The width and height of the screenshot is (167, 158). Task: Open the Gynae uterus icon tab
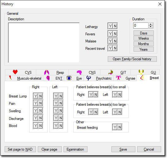[x=118, y=78]
